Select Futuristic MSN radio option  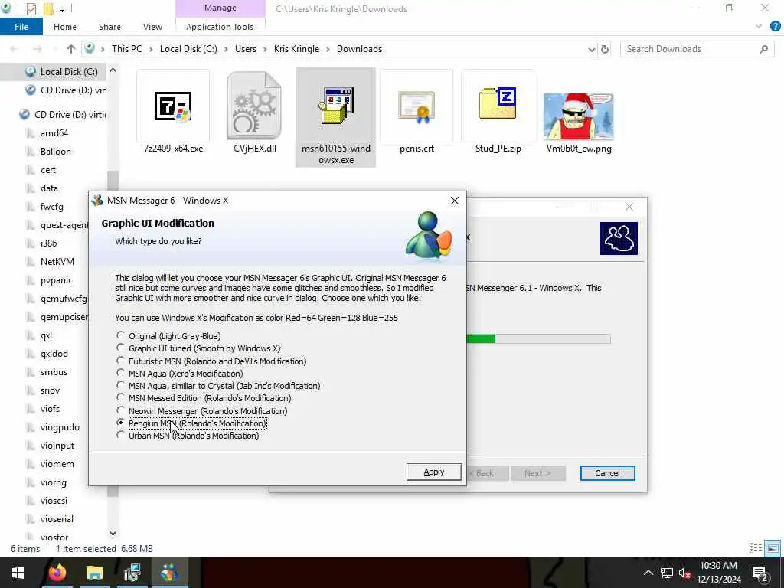[x=120, y=361]
